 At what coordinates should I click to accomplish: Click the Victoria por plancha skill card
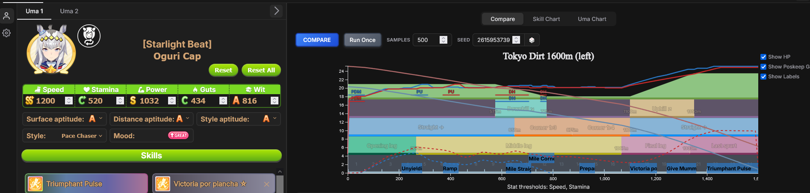pyautogui.click(x=214, y=184)
